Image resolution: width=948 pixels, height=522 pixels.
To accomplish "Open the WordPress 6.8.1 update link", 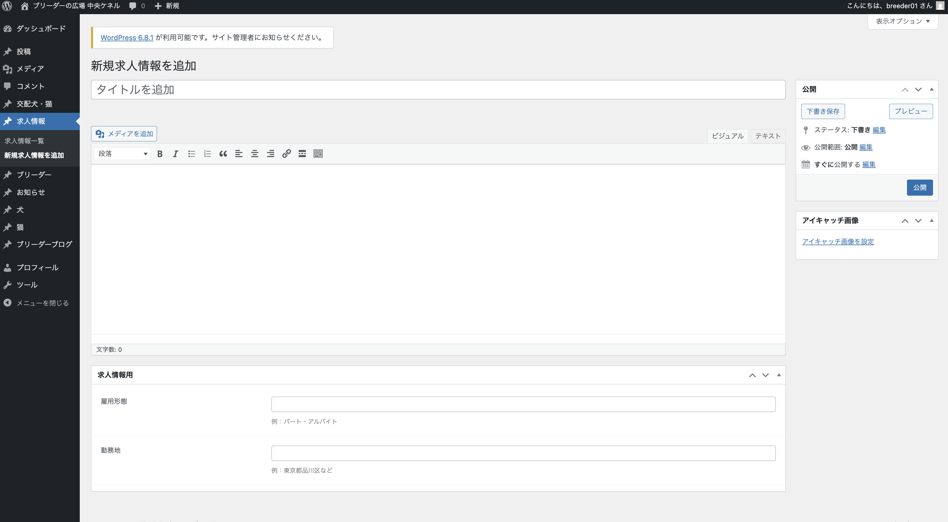I will click(x=127, y=38).
